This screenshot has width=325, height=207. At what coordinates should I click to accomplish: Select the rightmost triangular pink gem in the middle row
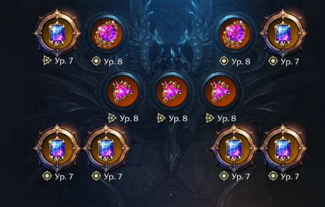tap(221, 91)
